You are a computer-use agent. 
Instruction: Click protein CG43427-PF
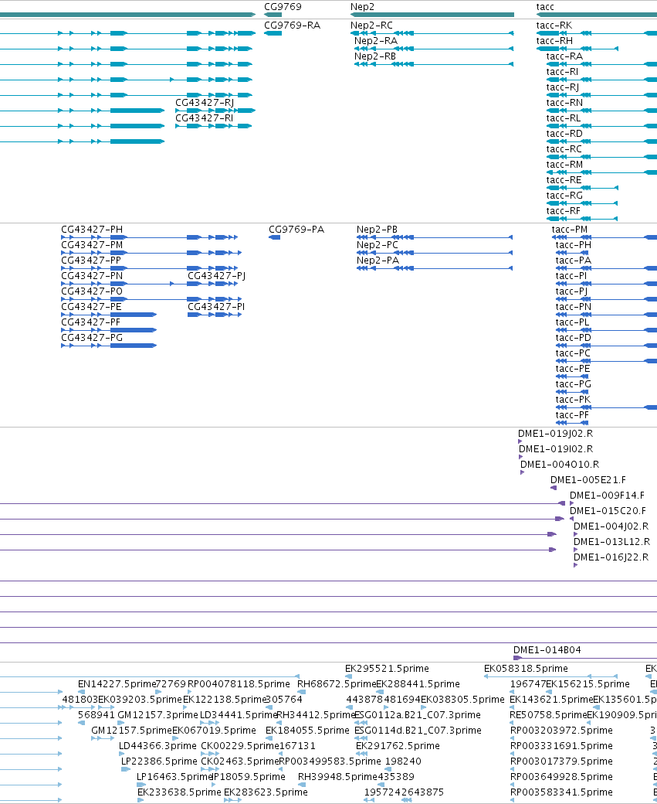[x=91, y=322]
